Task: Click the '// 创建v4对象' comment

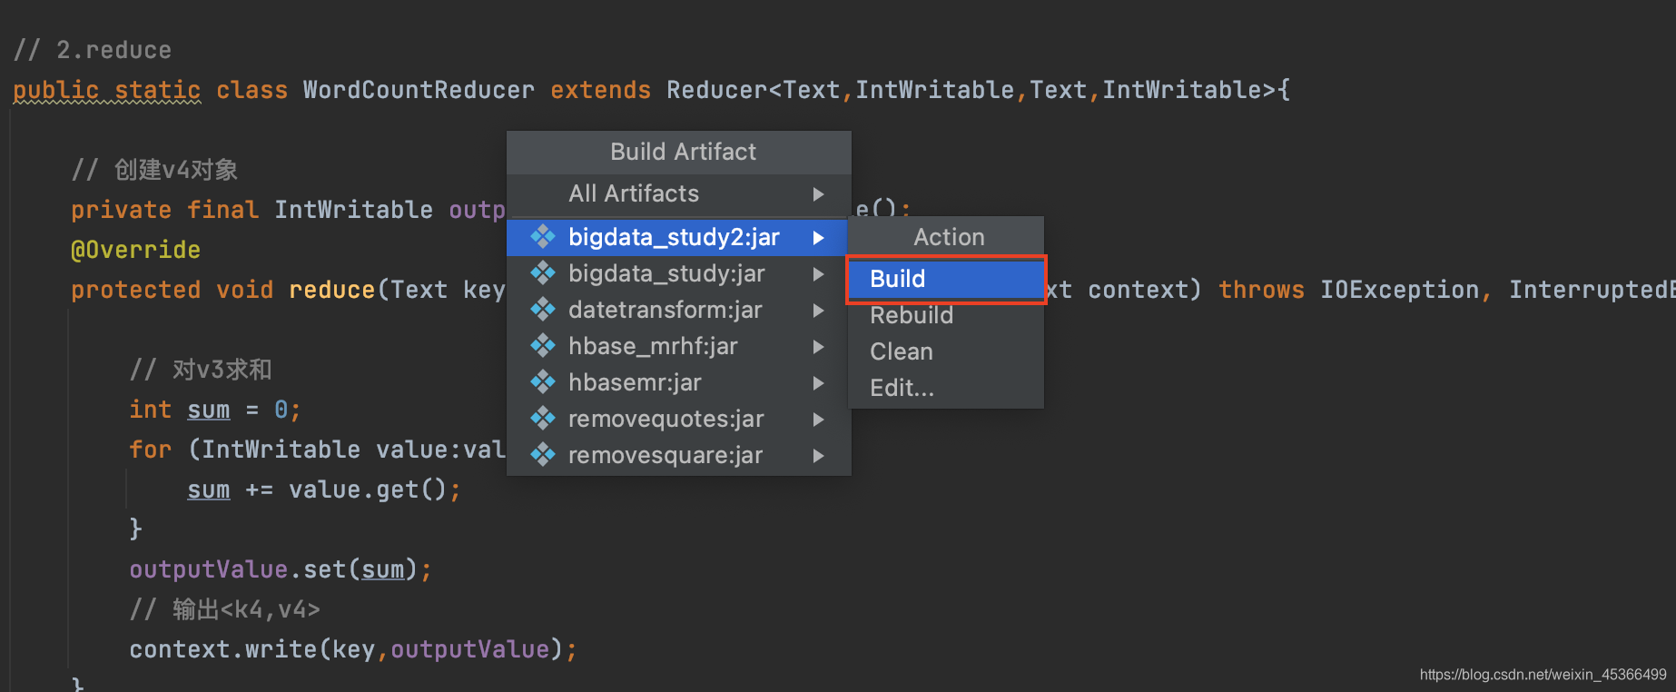Action: click(x=154, y=170)
